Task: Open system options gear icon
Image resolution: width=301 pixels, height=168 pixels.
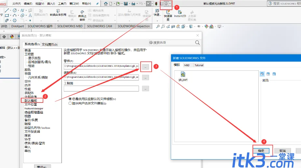Action: pyautogui.click(x=166, y=4)
